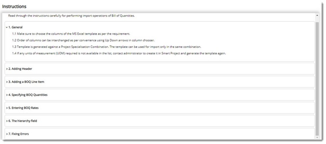This screenshot has width=326, height=144.
Task: Show the '5. Entering BOQ Rates' title
Action: [24, 108]
